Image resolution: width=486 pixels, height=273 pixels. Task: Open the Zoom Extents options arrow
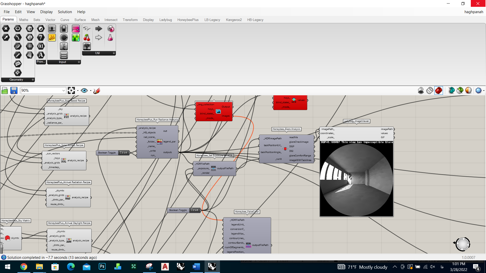(78, 90)
